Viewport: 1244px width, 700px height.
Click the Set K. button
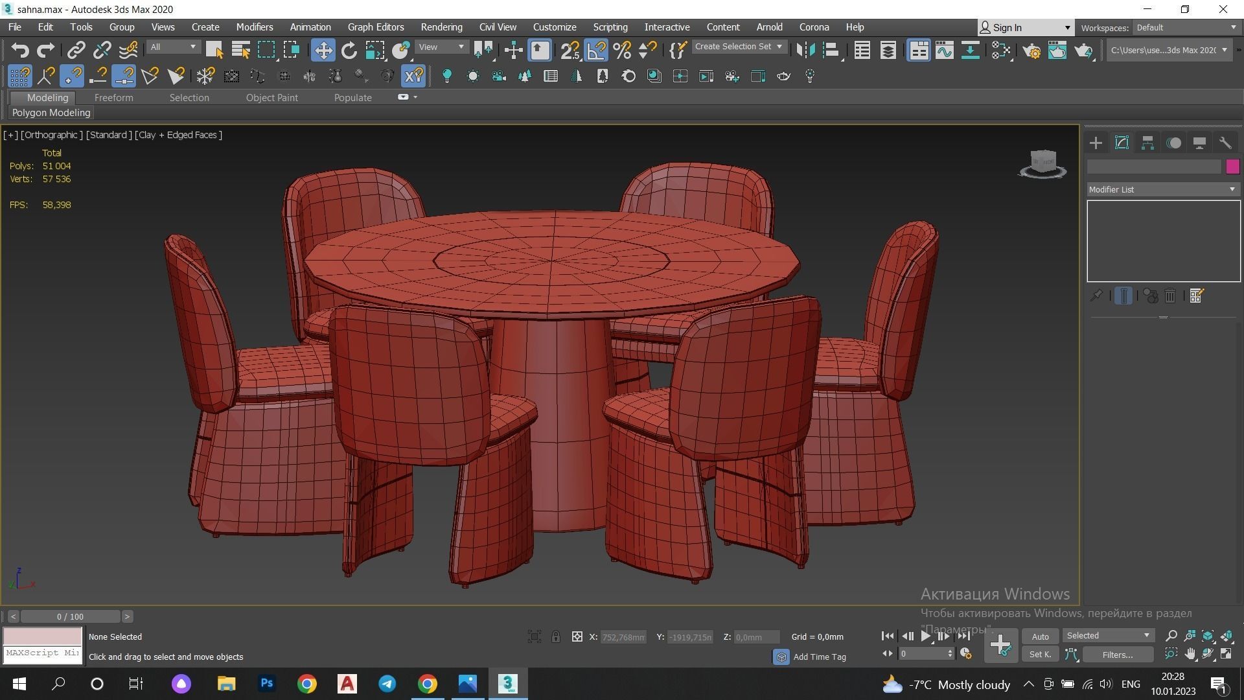click(1040, 655)
